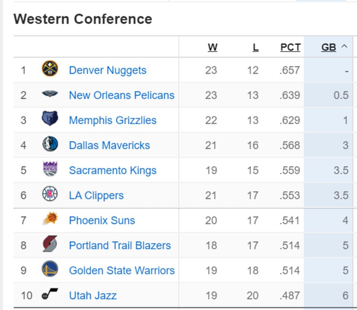Go to Golden State Warriors link

[x=122, y=270]
